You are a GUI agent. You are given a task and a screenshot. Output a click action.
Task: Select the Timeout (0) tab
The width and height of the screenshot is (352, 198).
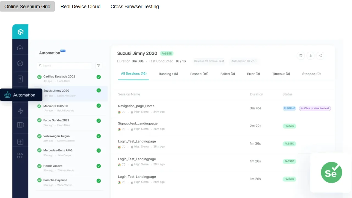point(281,74)
